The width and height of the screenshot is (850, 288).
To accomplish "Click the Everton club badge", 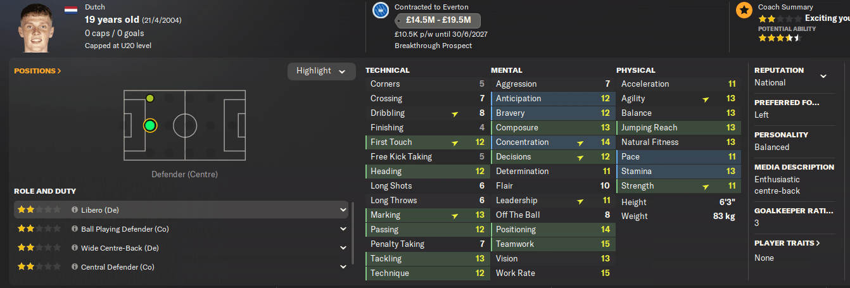I will [381, 10].
